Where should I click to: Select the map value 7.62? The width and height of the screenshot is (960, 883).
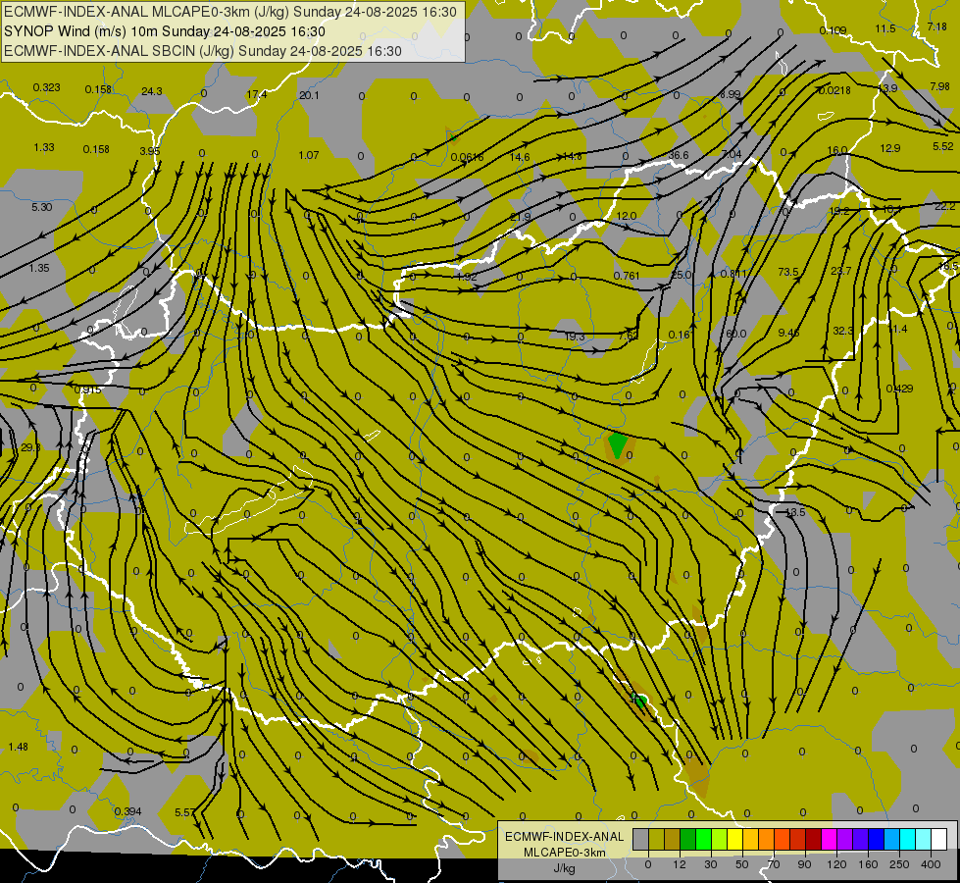pyautogui.click(x=629, y=336)
